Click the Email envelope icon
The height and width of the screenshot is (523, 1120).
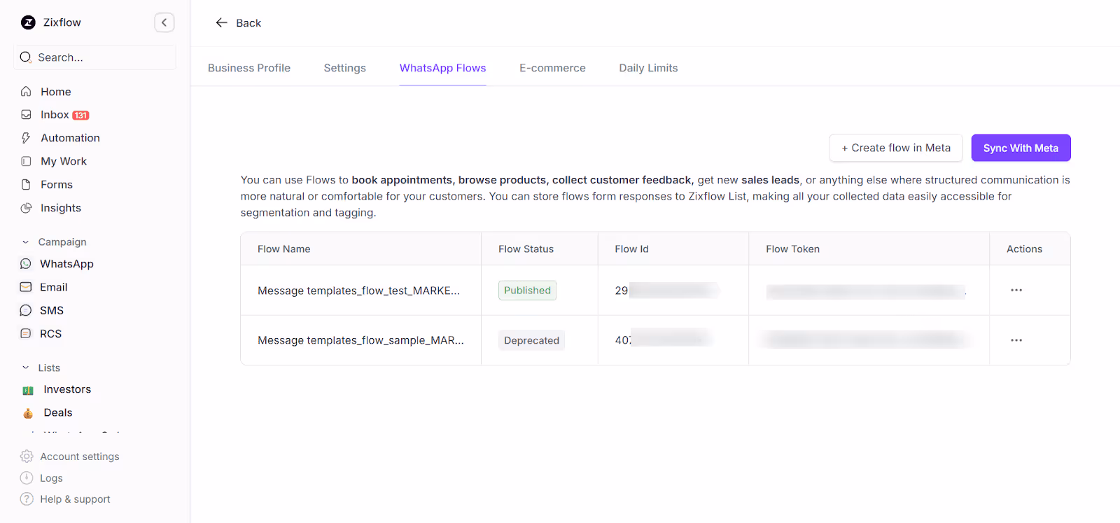26,287
